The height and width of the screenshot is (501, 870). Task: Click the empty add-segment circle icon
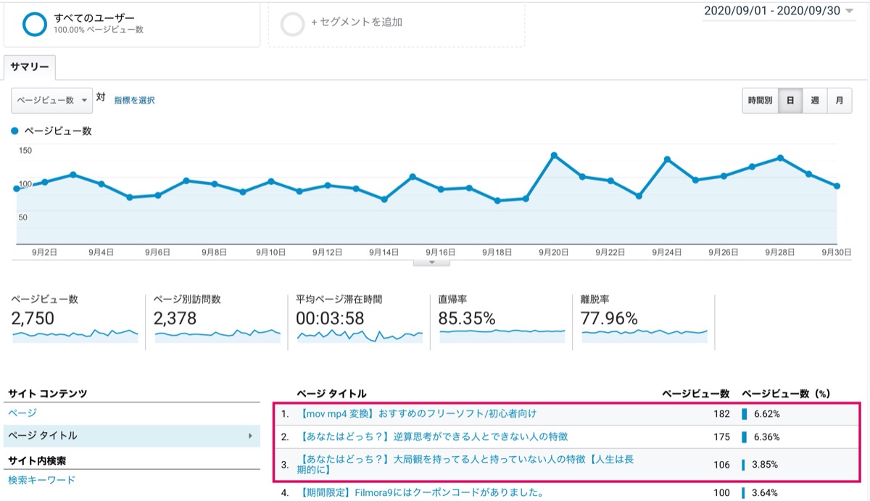[292, 23]
